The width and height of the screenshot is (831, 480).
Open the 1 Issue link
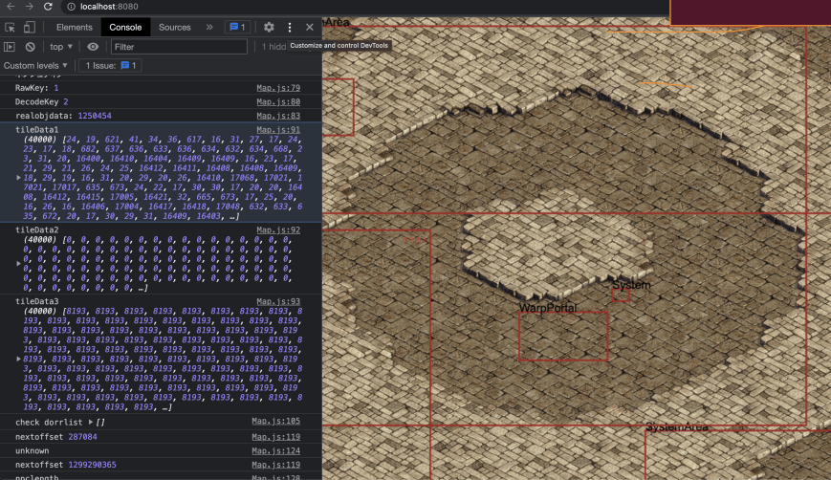(x=111, y=66)
